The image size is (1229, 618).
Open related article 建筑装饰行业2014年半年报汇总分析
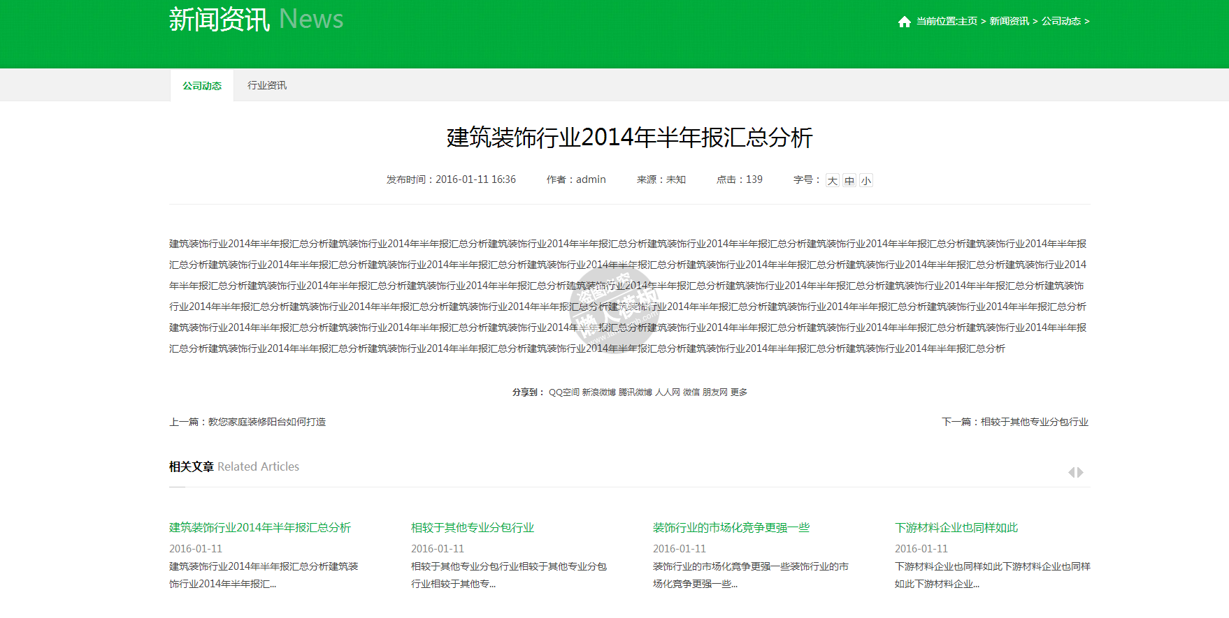260,528
